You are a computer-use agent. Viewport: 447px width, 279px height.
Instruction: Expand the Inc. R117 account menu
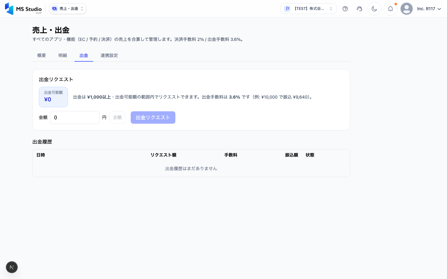429,9
